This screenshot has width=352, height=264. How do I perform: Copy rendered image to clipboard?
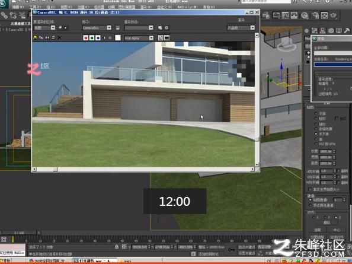pyautogui.click(x=41, y=38)
